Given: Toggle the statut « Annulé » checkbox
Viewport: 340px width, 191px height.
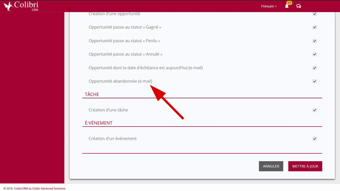Looking at the screenshot, I should (315, 54).
